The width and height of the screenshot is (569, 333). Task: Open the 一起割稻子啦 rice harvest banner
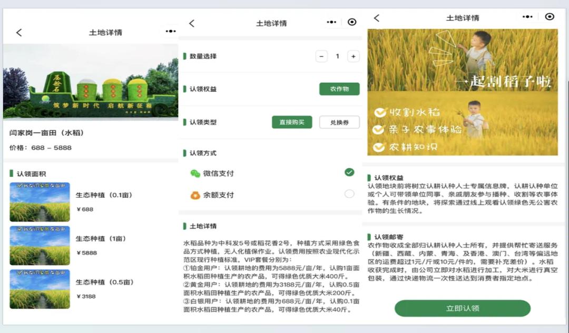coord(463,92)
